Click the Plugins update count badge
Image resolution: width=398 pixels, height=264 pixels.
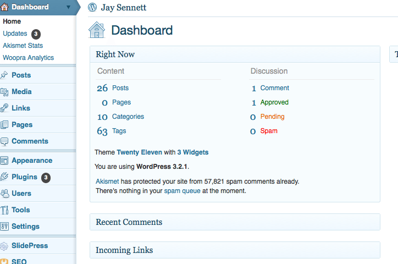pyautogui.click(x=46, y=178)
